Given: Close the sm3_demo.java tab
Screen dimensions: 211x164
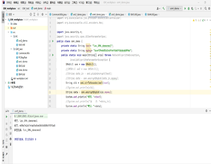Looking at the screenshot, I should coord(125,14).
